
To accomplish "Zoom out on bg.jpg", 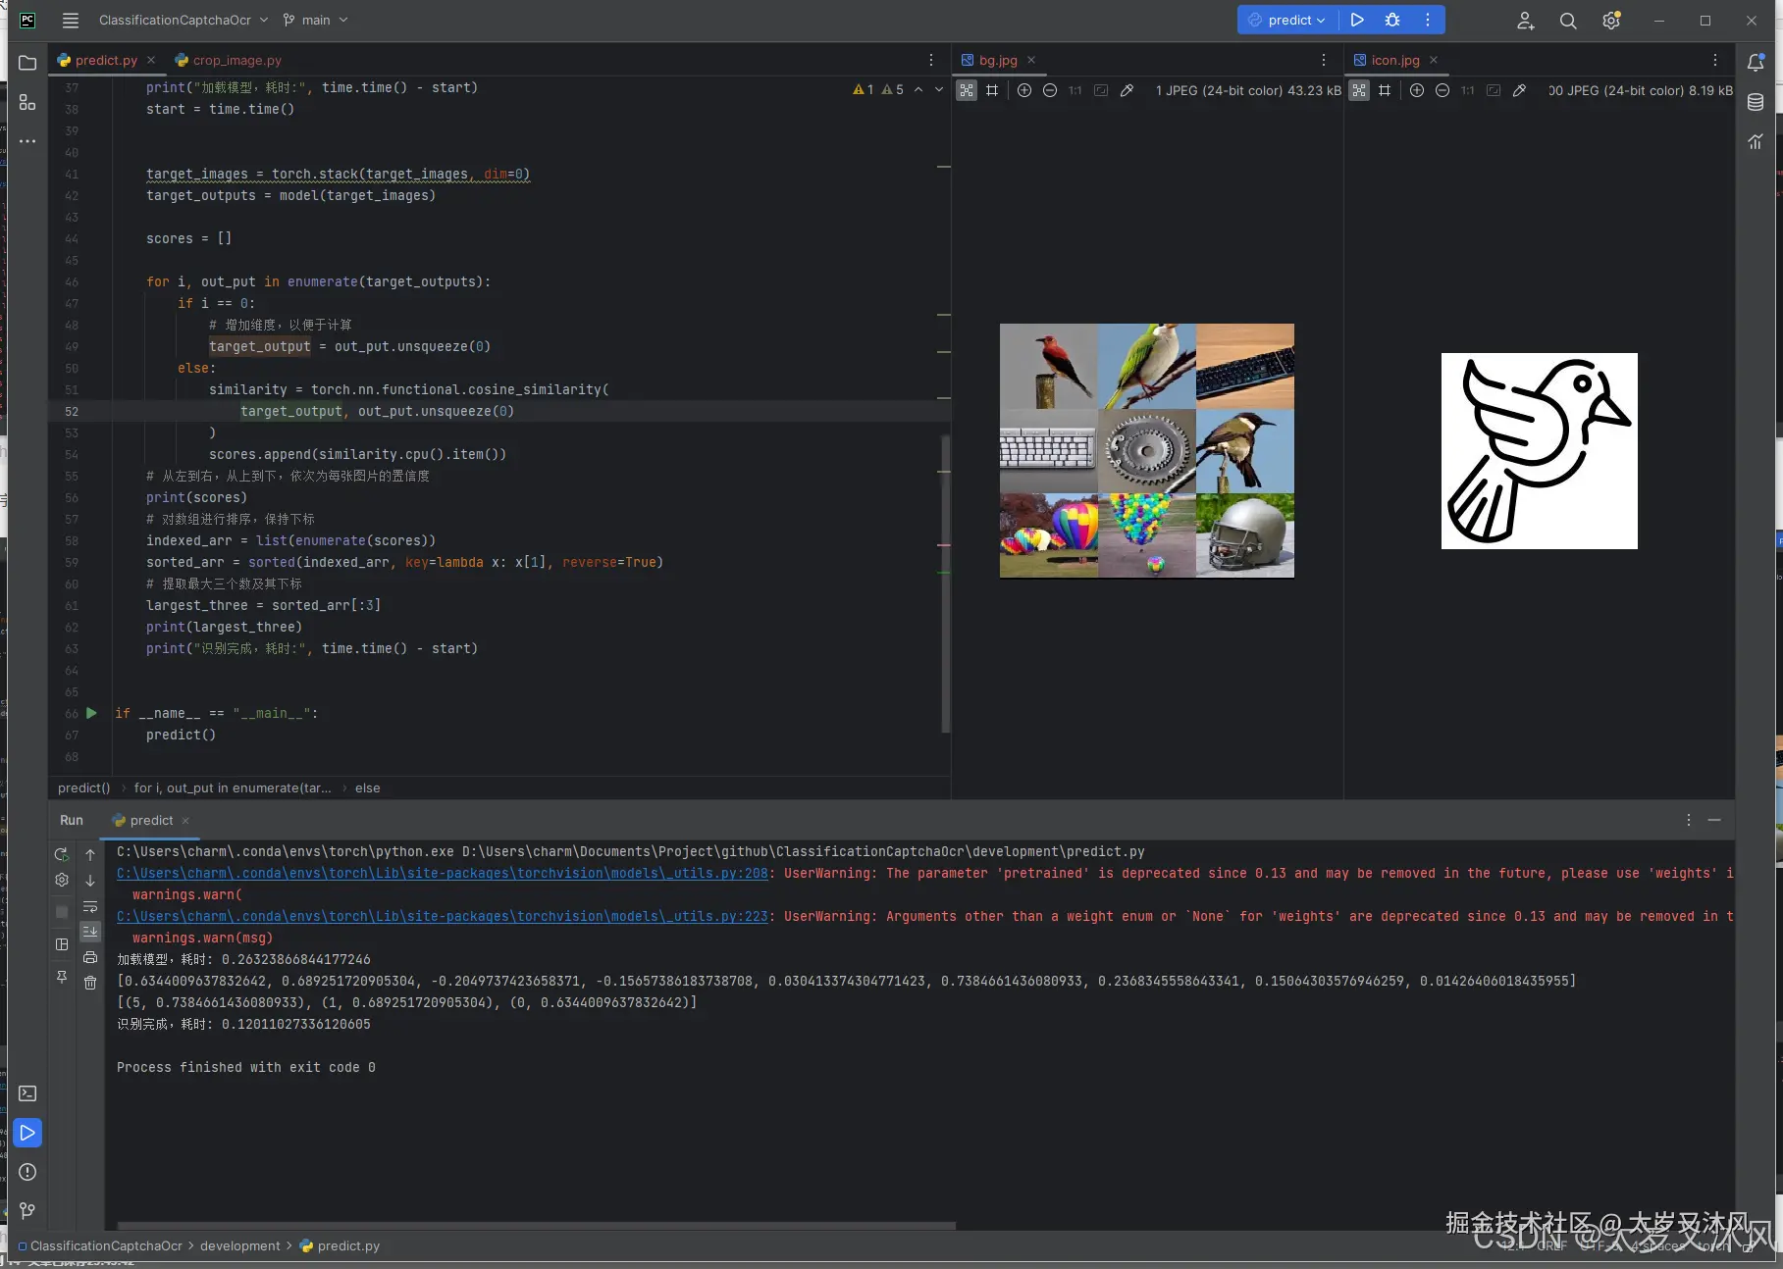I will pyautogui.click(x=1050, y=90).
